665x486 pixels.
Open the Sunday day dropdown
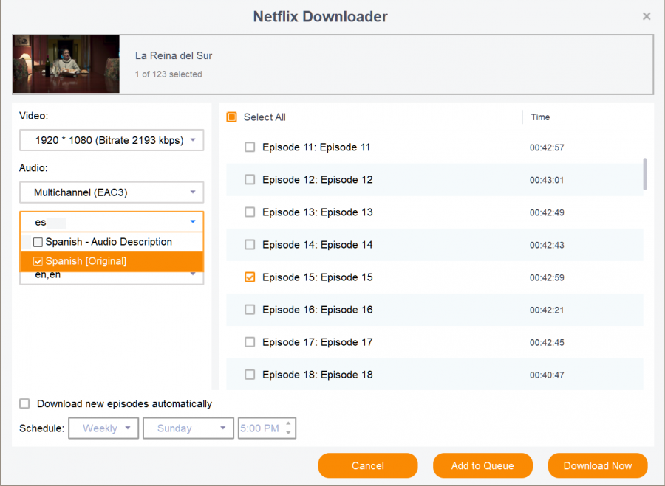point(188,428)
